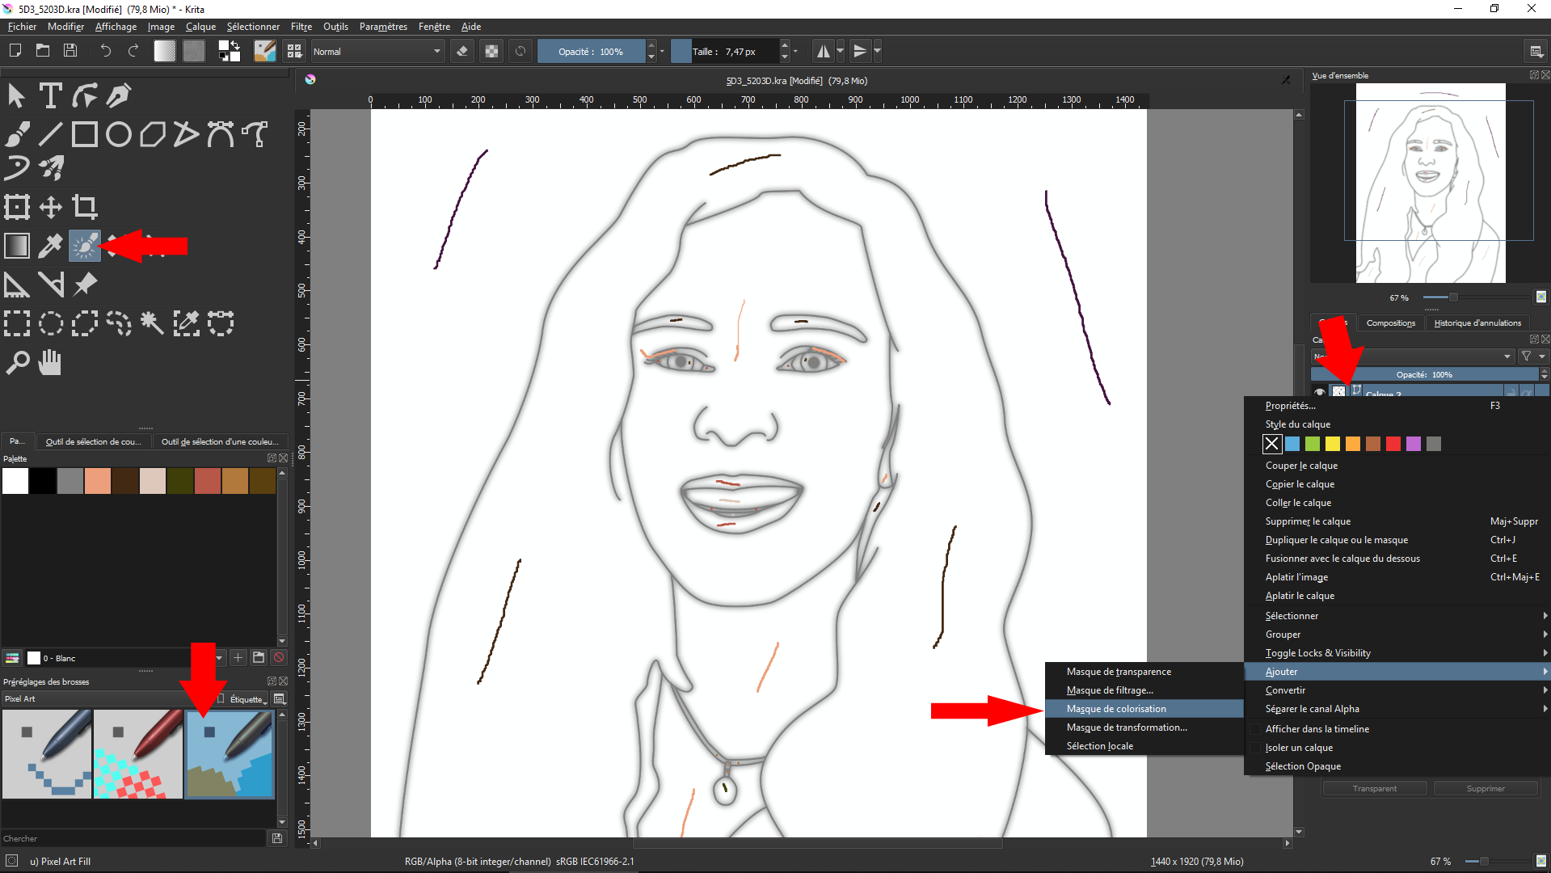This screenshot has width=1551, height=873.
Task: Select the Reference Images pin tool
Action: click(x=85, y=285)
